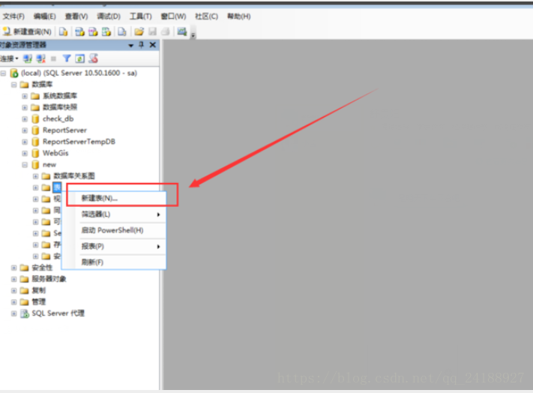Open the 帮助(H) menu
533x393 pixels.
[x=238, y=16]
